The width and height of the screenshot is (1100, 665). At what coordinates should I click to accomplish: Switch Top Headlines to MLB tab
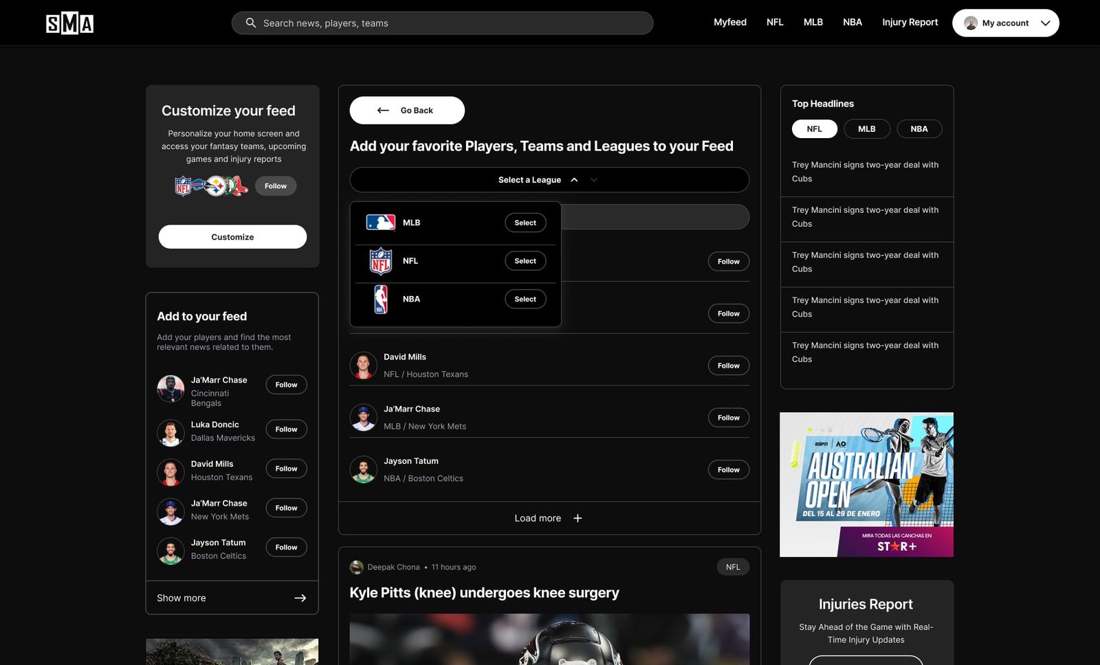(x=867, y=128)
